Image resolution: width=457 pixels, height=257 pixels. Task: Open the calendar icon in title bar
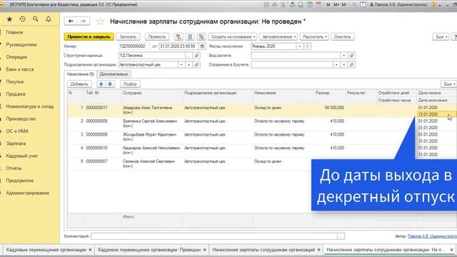pos(318,5)
